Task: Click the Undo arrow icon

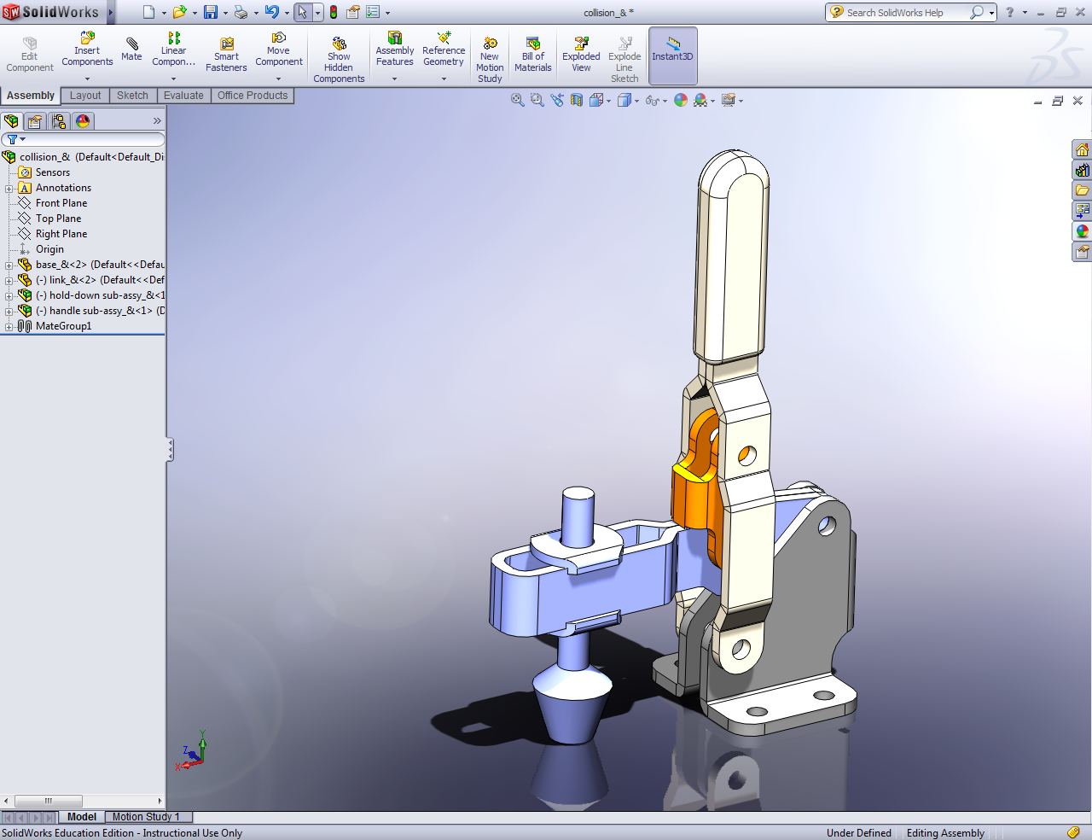Action: tap(272, 12)
